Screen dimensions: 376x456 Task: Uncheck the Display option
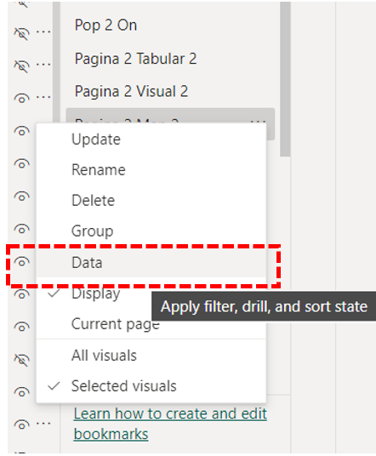point(96,294)
